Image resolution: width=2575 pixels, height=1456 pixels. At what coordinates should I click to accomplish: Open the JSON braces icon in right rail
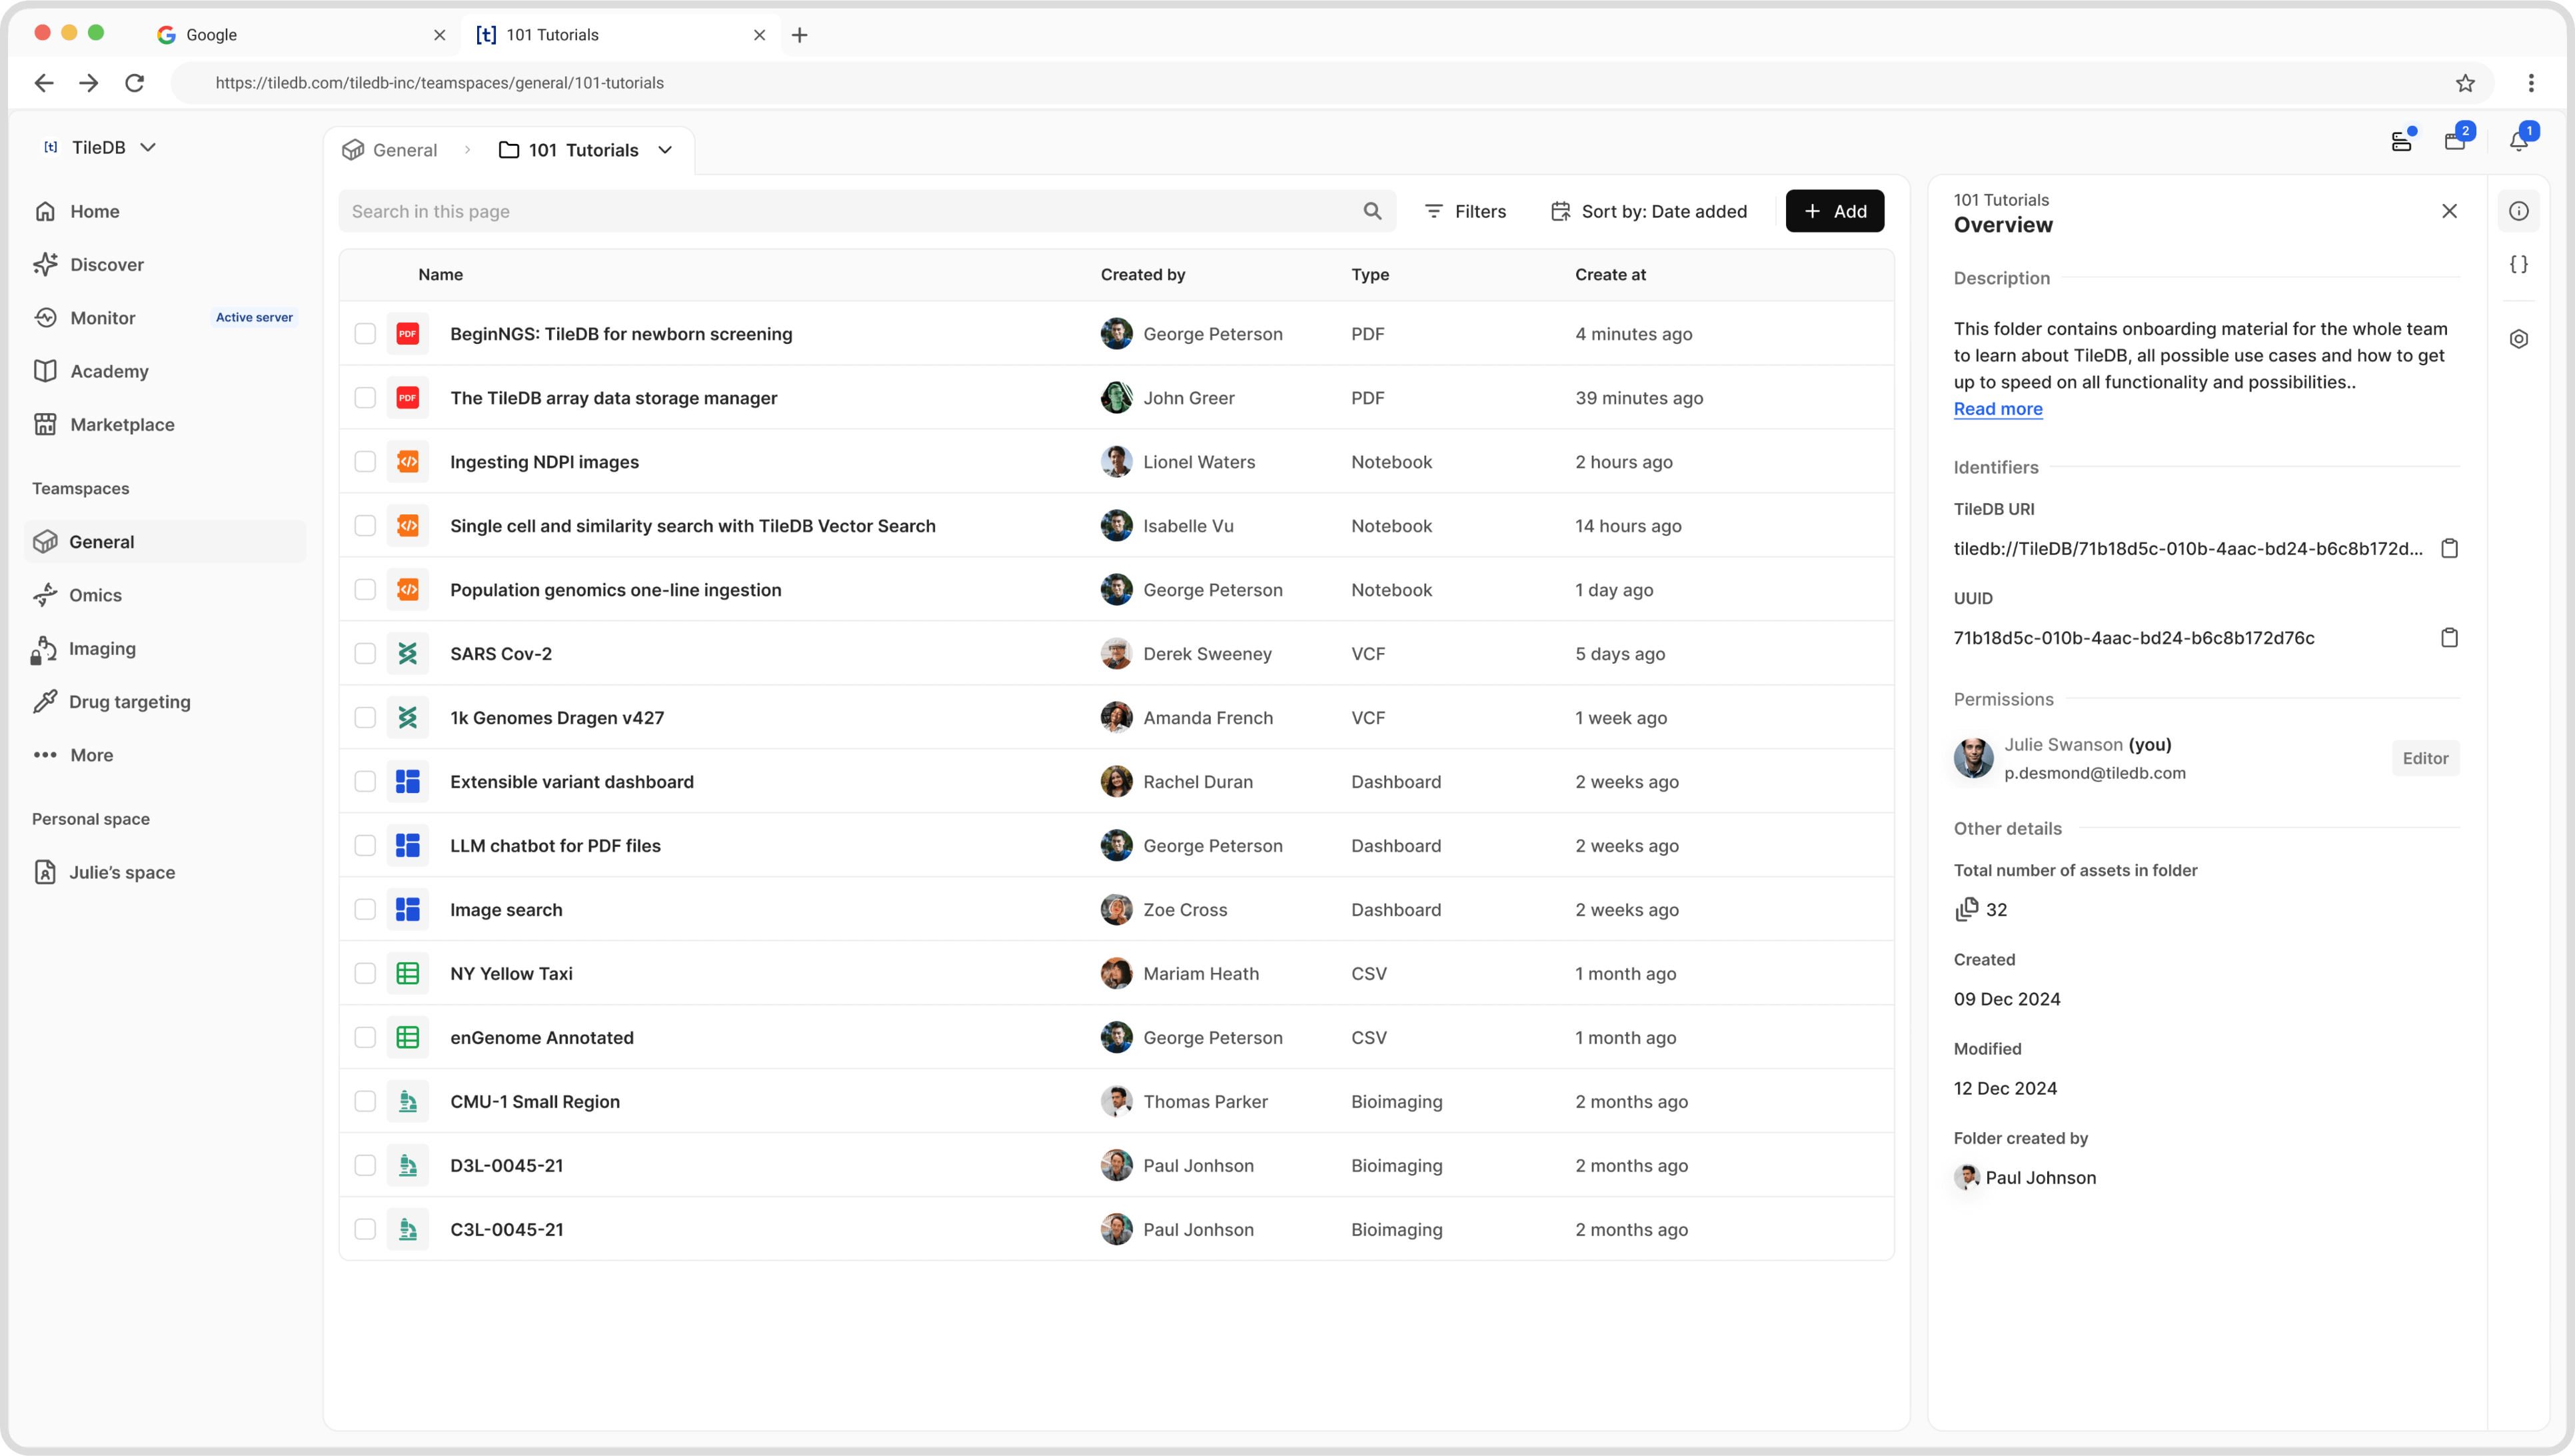(2518, 264)
